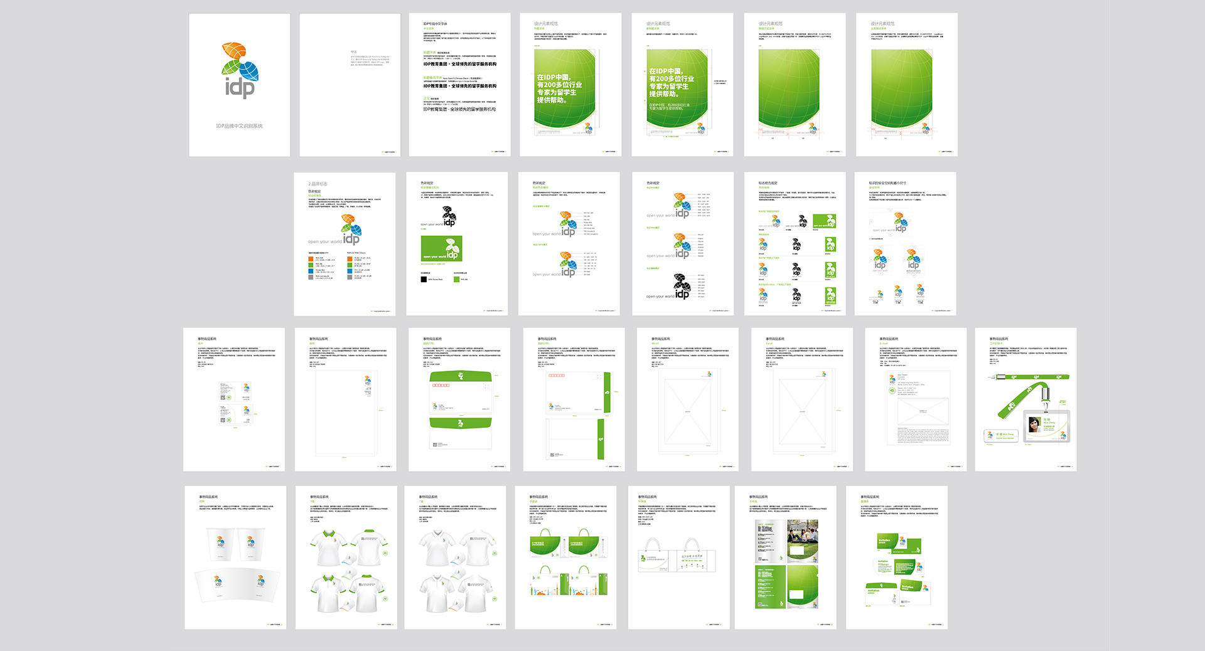Click the large idp logo on the cover page

[x=240, y=70]
